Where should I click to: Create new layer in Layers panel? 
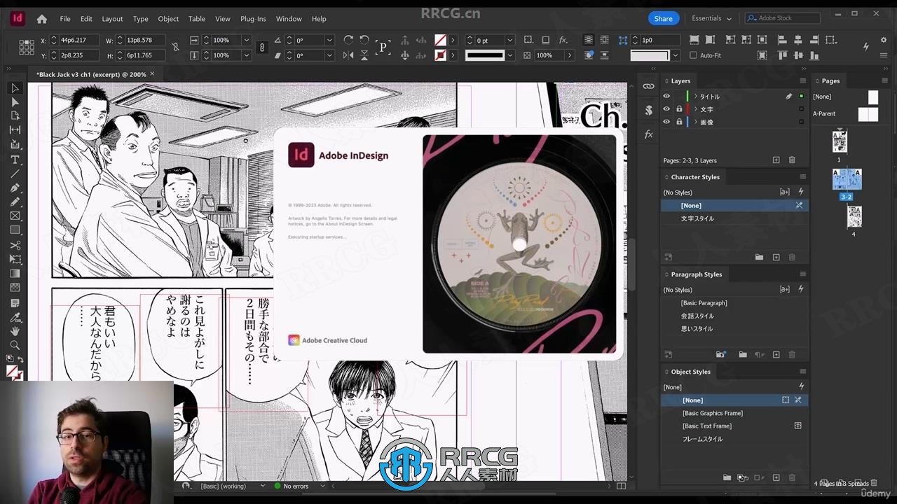pyautogui.click(x=776, y=160)
